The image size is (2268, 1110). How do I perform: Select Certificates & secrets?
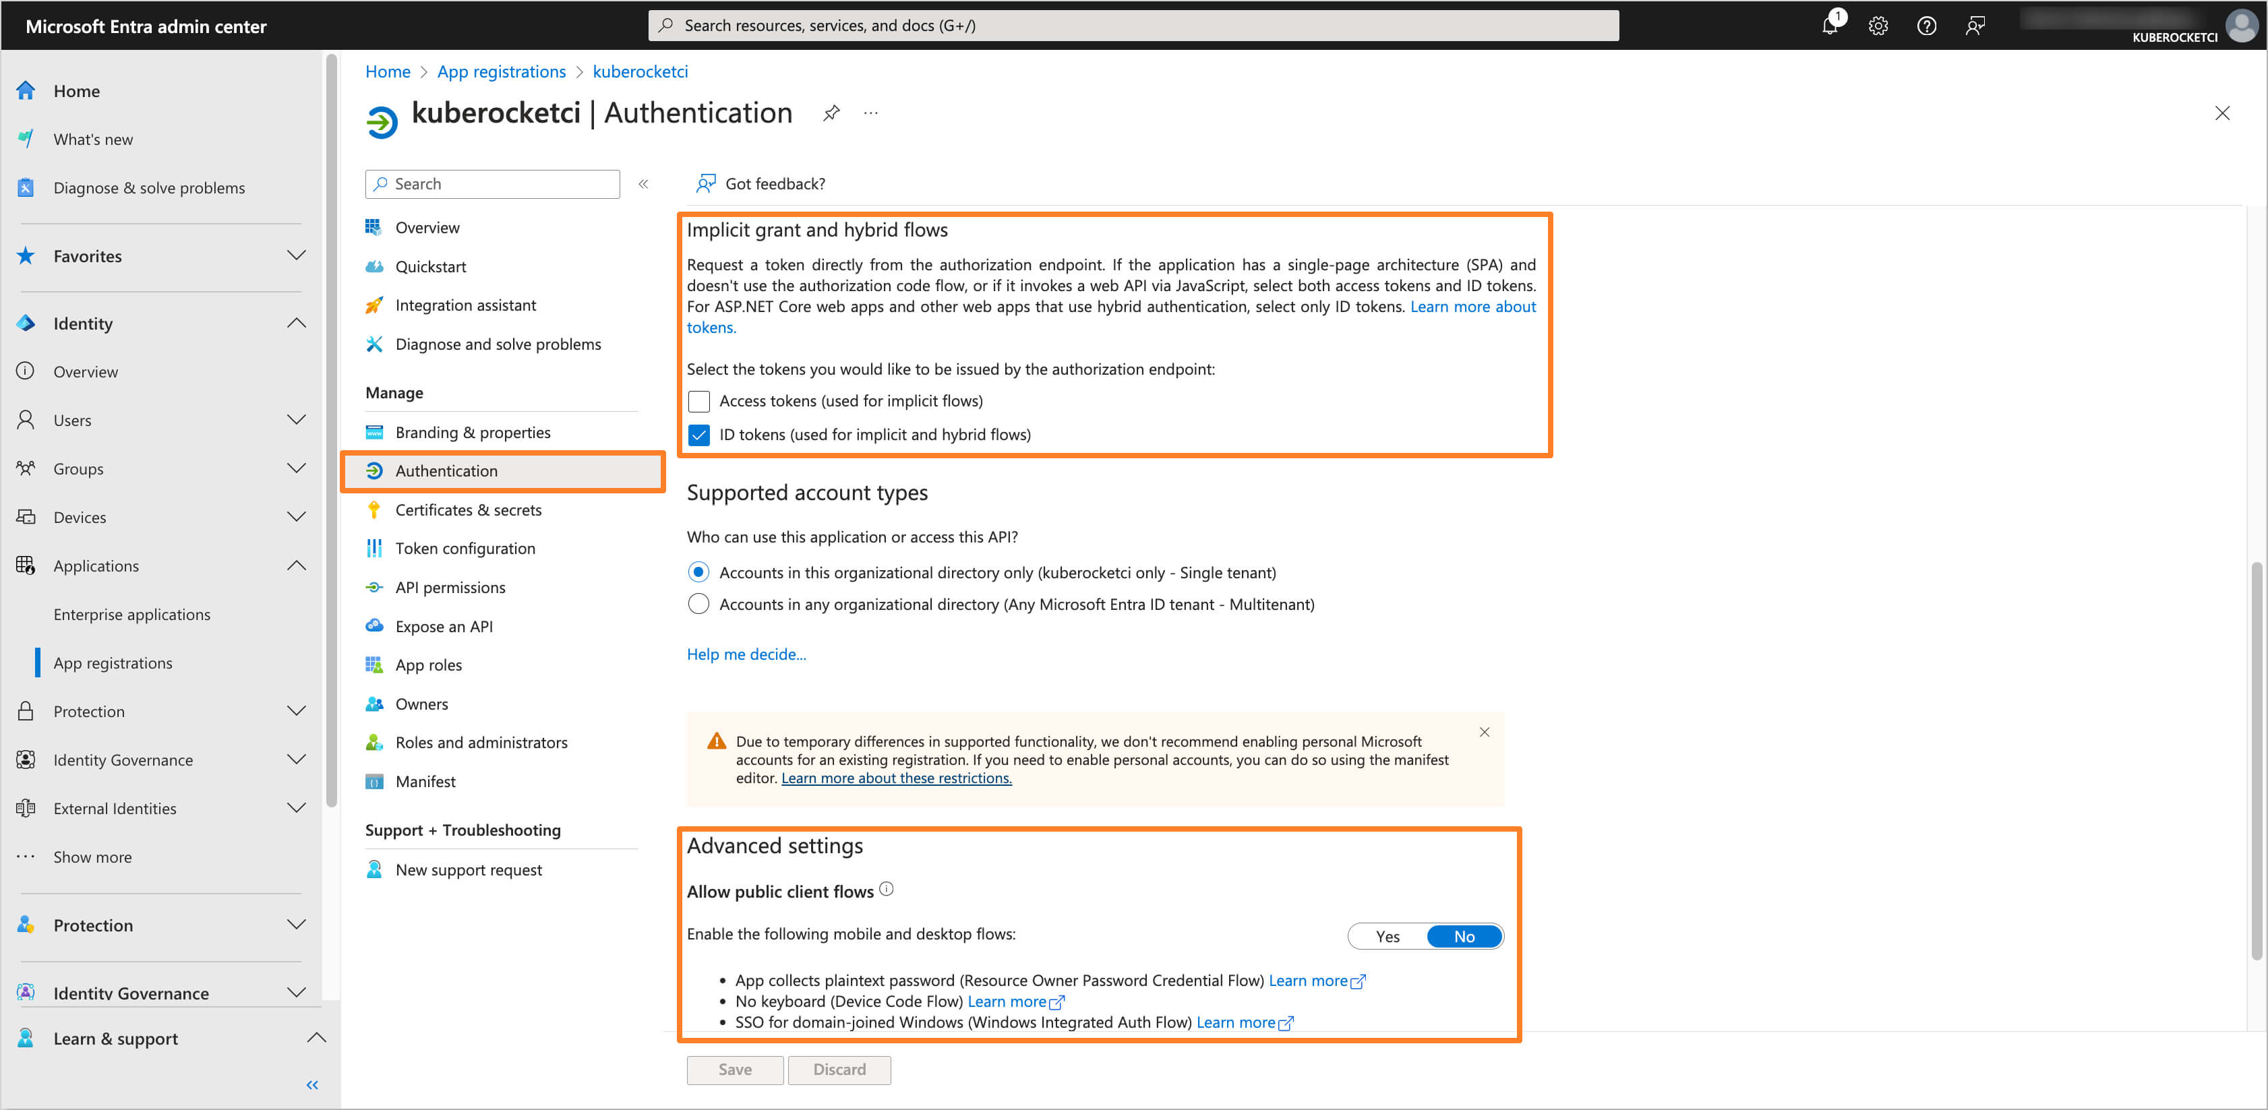pos(467,510)
